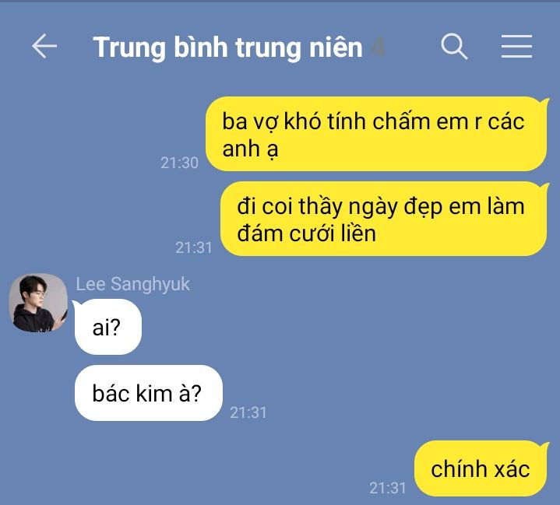This screenshot has width=560, height=505.
Task: Go back using the left arrow
Action: click(x=44, y=46)
